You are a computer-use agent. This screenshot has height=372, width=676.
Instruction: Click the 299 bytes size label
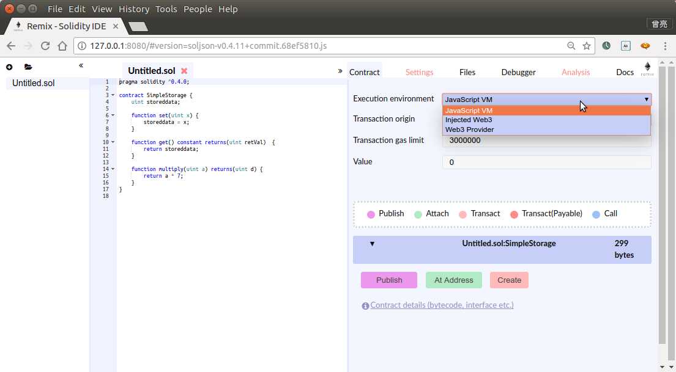pyautogui.click(x=624, y=249)
